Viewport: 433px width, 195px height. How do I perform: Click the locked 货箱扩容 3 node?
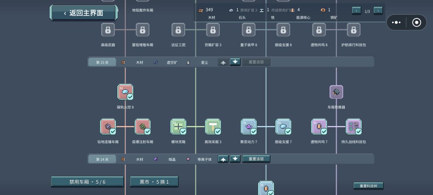tap(213, 30)
